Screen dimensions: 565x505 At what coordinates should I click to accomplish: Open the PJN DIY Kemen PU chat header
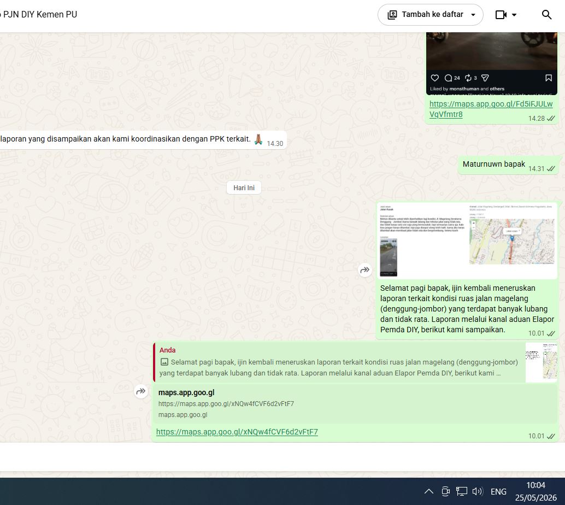[39, 14]
